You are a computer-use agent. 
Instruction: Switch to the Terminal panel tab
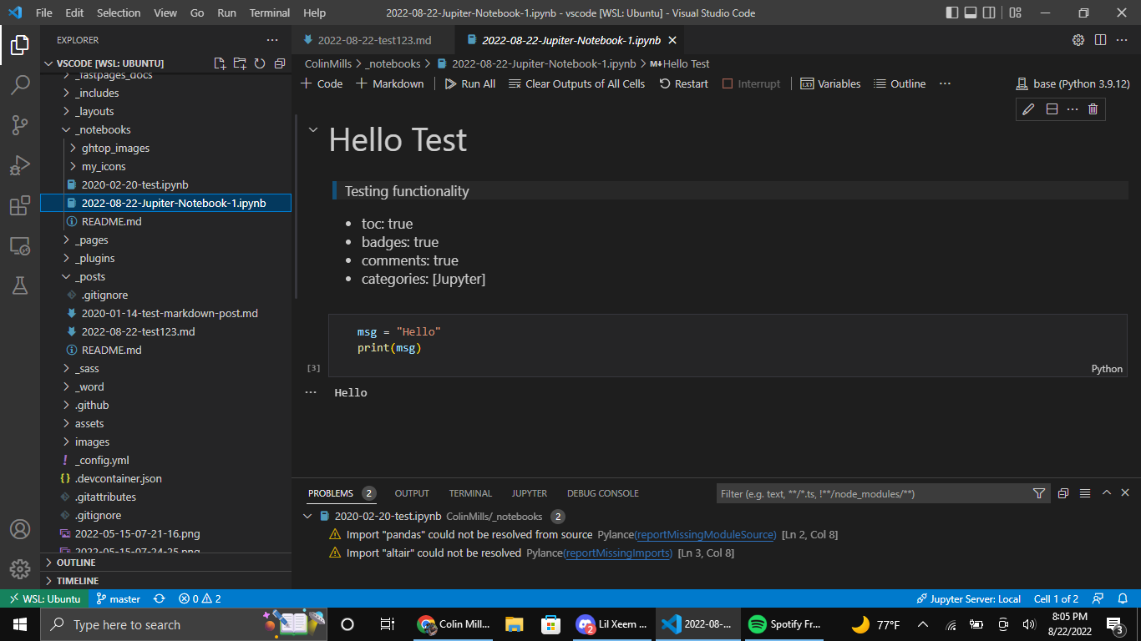469,493
